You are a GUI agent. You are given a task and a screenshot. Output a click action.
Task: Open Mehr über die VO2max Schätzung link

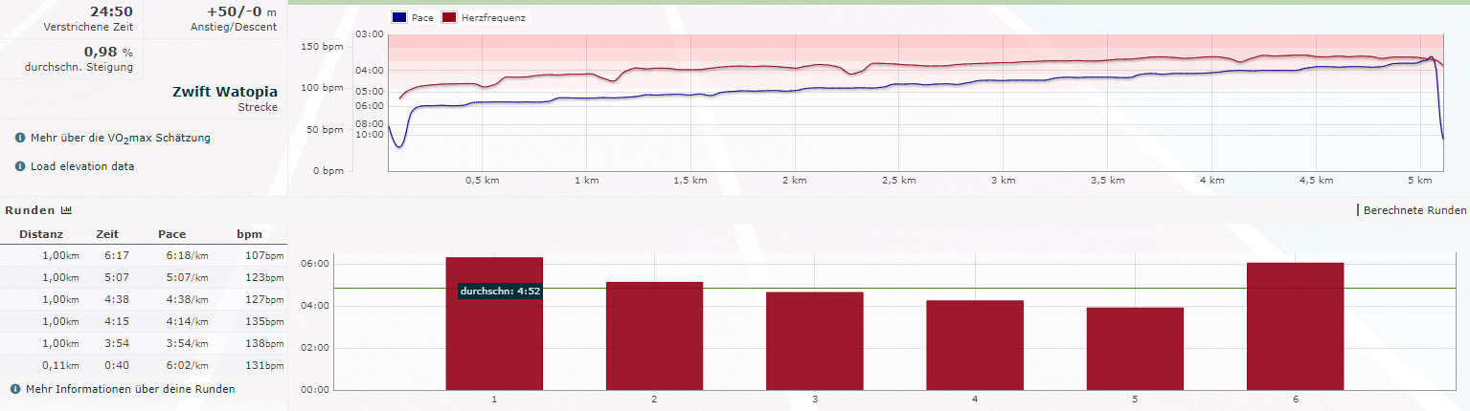pos(120,138)
